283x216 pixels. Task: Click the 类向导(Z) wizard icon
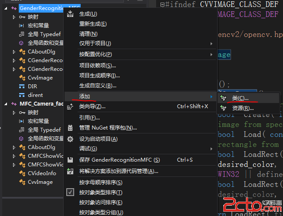coord(70,106)
